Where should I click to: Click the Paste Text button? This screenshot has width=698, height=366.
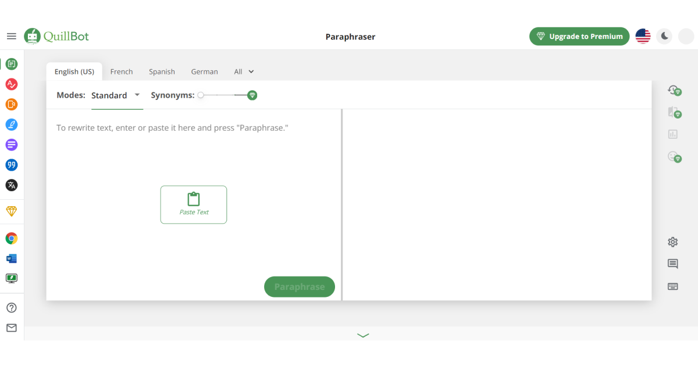coord(194,204)
